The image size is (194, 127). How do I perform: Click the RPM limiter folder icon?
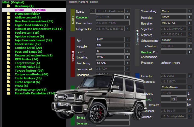point(9,59)
